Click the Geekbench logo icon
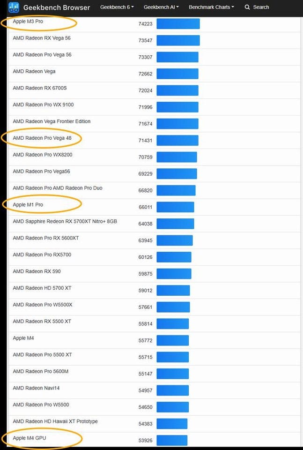Viewport: 303px width, 450px height. pos(14,7)
